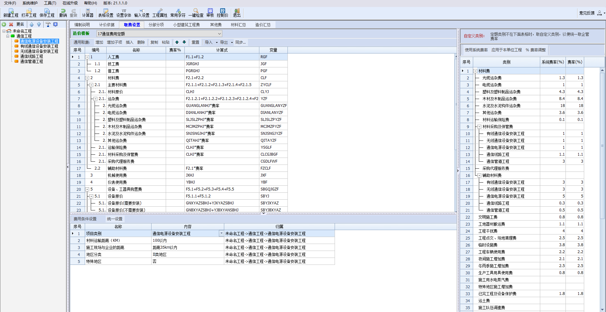Click the red X delete node icon
The image size is (606, 312).
11,24
